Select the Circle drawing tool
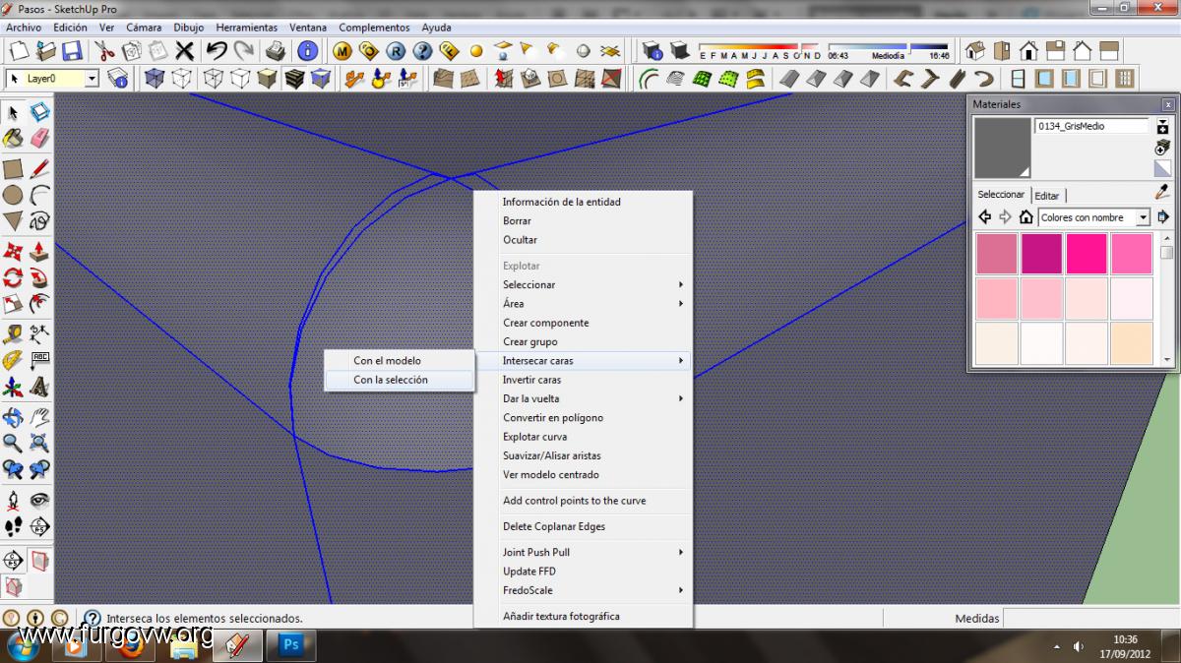Image resolution: width=1181 pixels, height=663 pixels. point(13,195)
